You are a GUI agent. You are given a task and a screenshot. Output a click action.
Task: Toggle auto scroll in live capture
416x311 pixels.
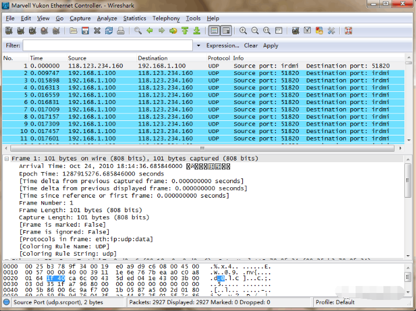tap(226, 31)
